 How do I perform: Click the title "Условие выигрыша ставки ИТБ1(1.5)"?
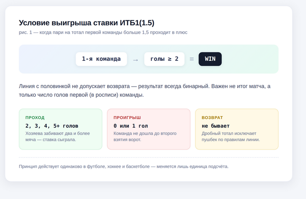point(89,22)
